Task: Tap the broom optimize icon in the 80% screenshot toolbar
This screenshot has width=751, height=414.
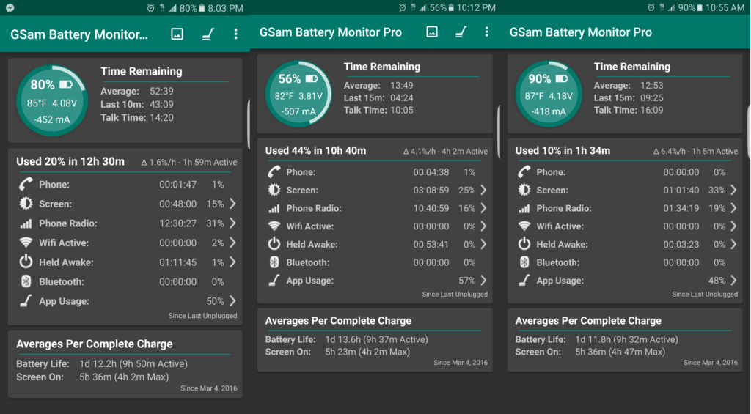Action: [x=208, y=34]
